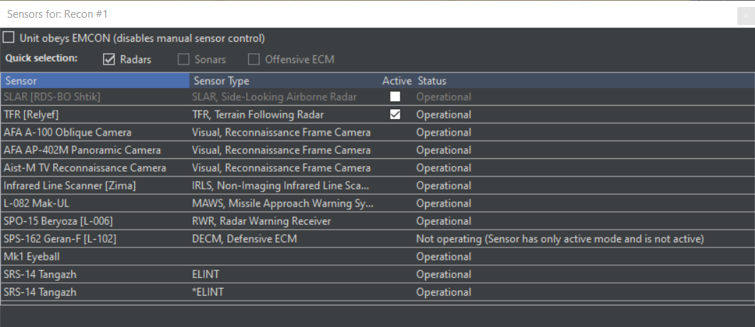Select the SPS-162 Geran-F [L-102] row
Screen dimensions: 755x327
click(x=60, y=239)
